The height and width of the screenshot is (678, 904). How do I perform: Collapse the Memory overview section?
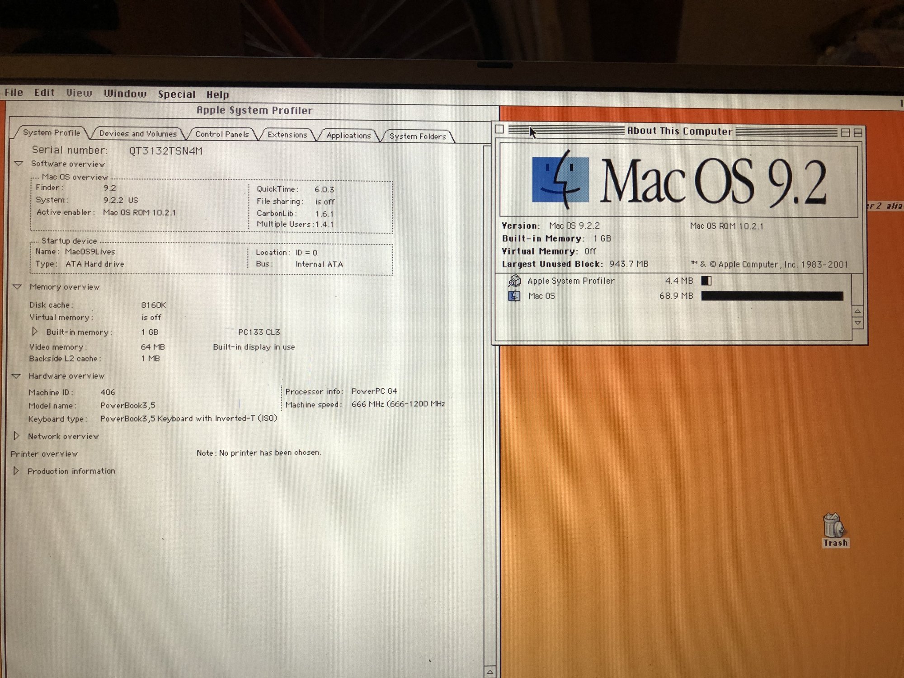18,287
